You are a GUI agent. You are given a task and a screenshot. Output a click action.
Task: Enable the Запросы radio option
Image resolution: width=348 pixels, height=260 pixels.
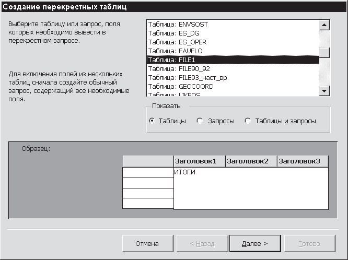click(x=199, y=121)
